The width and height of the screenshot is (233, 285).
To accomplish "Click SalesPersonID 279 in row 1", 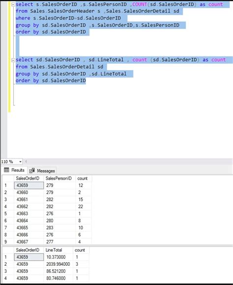I will (x=59, y=186).
